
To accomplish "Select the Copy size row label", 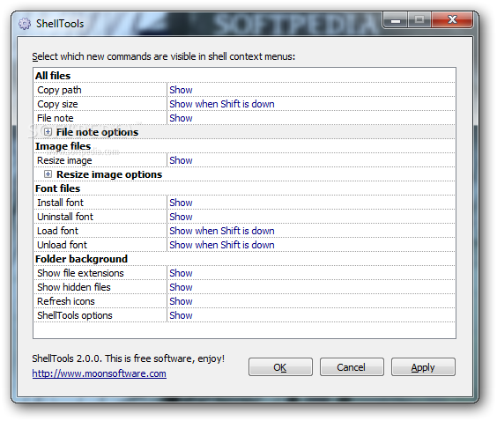I will tap(57, 104).
